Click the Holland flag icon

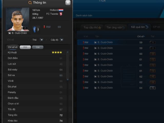[x=61, y=10]
